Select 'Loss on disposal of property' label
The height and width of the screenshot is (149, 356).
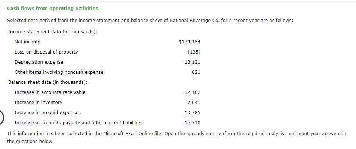46,52
